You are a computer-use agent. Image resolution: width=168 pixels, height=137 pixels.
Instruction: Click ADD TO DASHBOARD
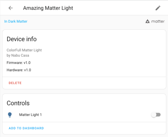point(26,128)
